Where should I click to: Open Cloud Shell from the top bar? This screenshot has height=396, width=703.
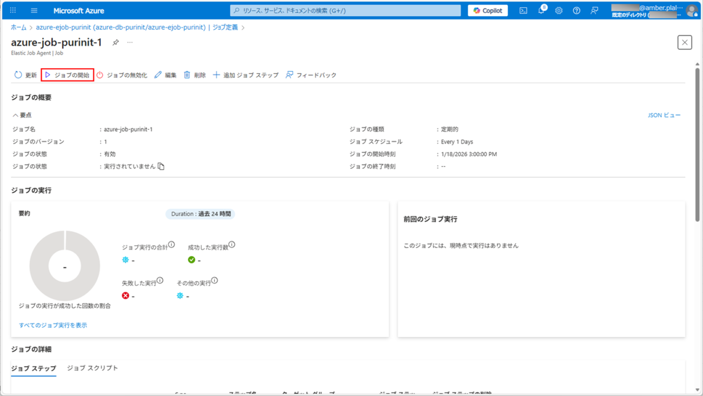[x=523, y=10]
